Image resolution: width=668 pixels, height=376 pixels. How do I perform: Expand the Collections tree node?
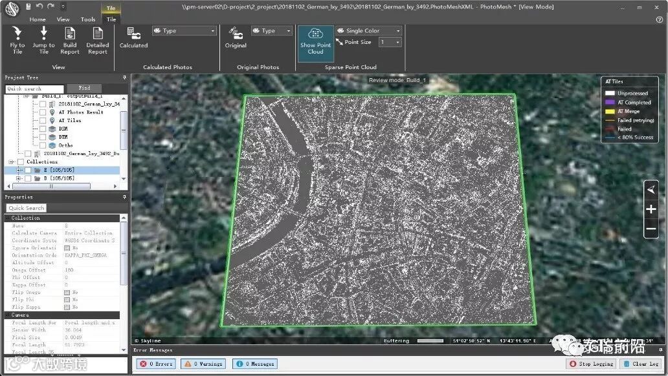12,162
